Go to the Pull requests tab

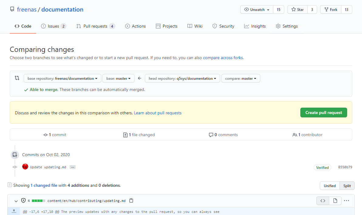pos(95,26)
